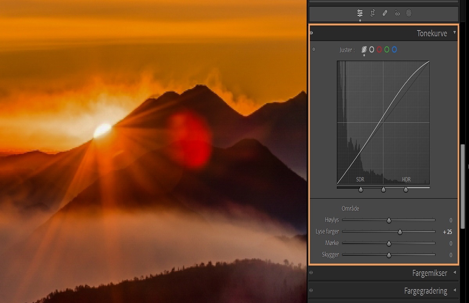Select the parametric curve channel icon
469x303 pixels.
point(364,49)
